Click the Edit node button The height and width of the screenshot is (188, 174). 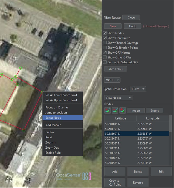161,171
